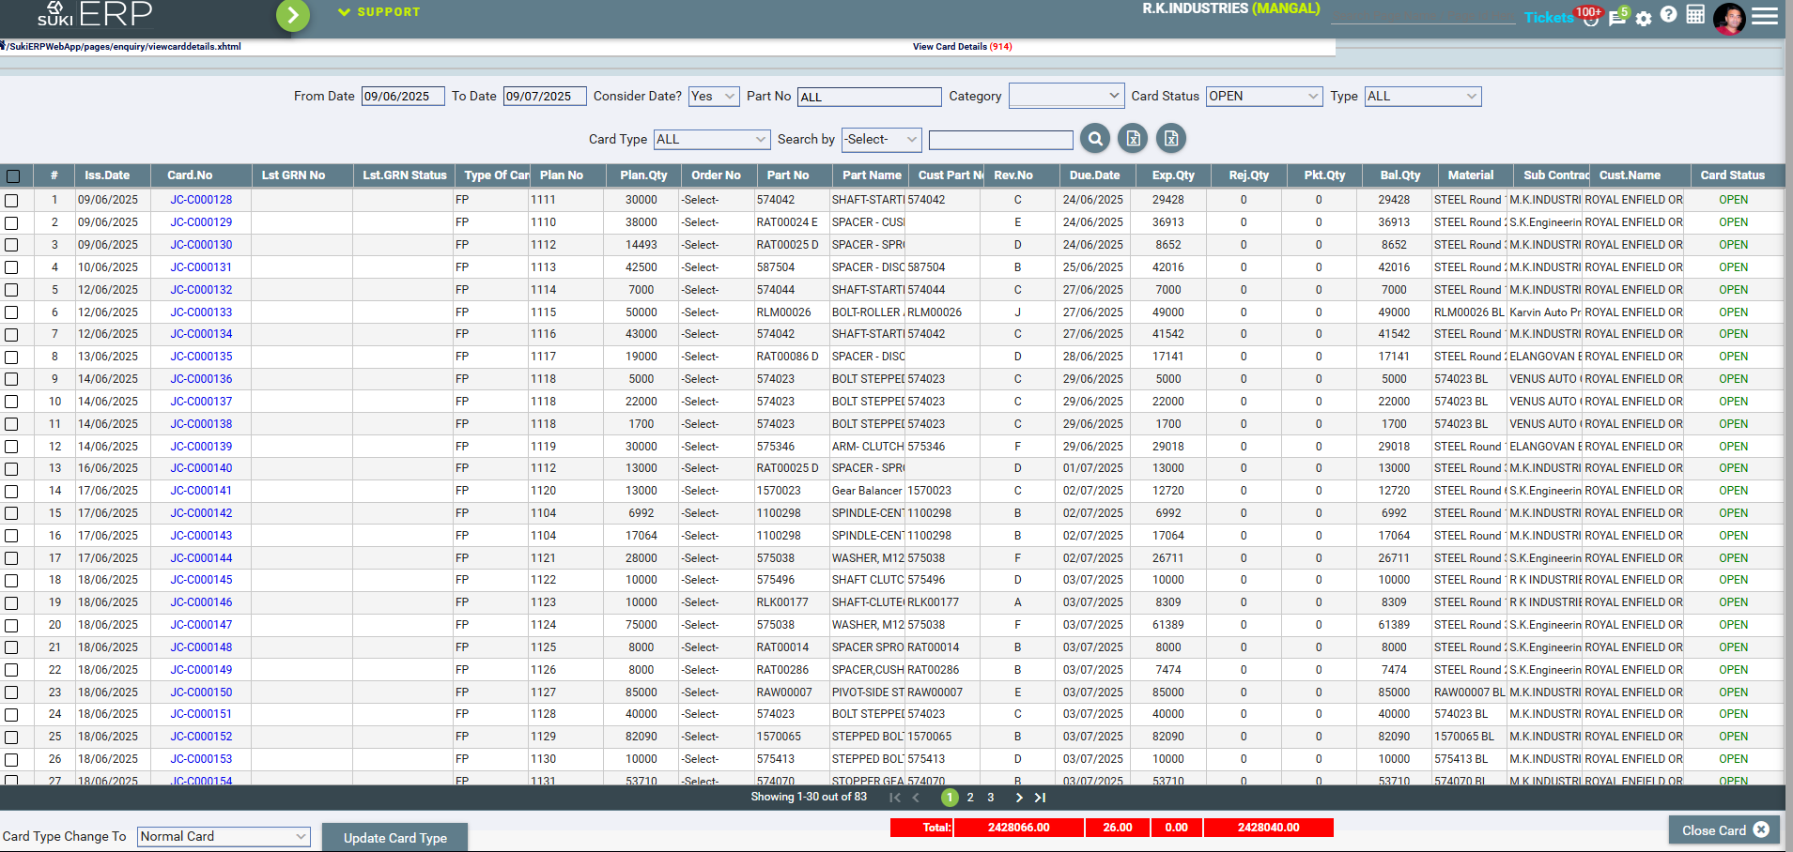Screen dimensions: 1793x852
Task: Click the help question mark icon
Action: (x=1668, y=15)
